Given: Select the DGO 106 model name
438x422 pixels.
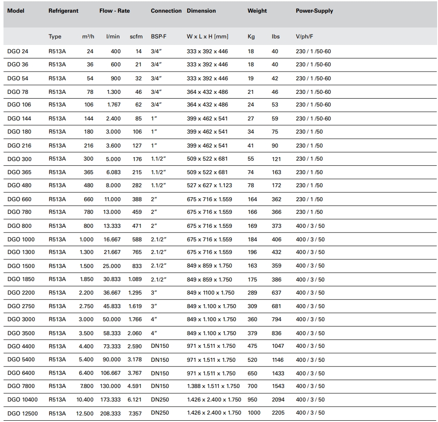Looking at the screenshot, I should (x=19, y=105).
